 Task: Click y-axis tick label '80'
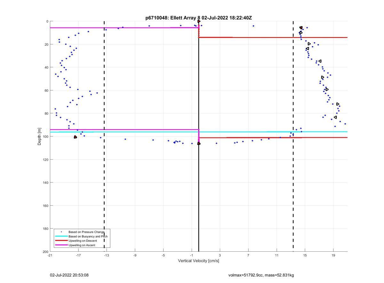coord(46,114)
